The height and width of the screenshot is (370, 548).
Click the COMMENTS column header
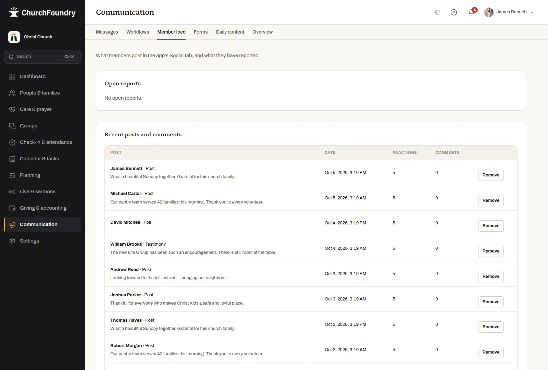point(447,153)
